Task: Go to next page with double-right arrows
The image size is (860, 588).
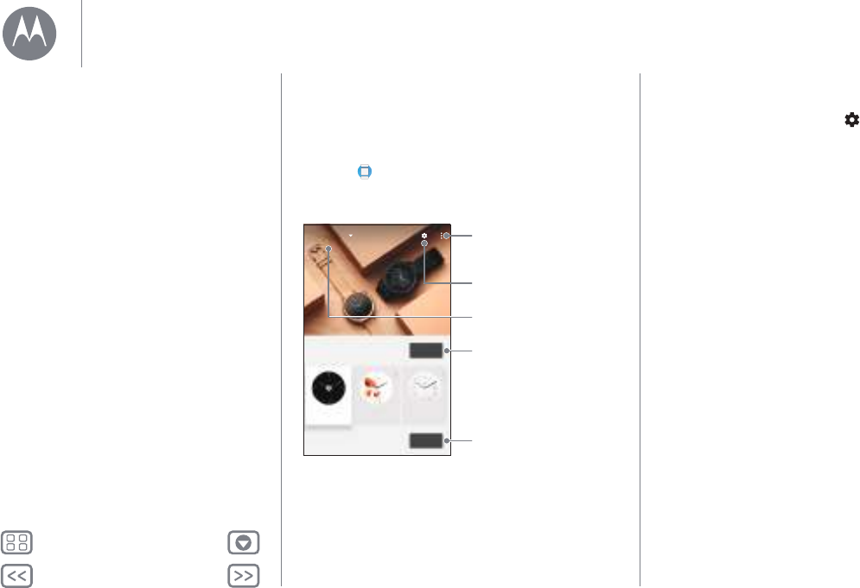Action: tap(244, 576)
